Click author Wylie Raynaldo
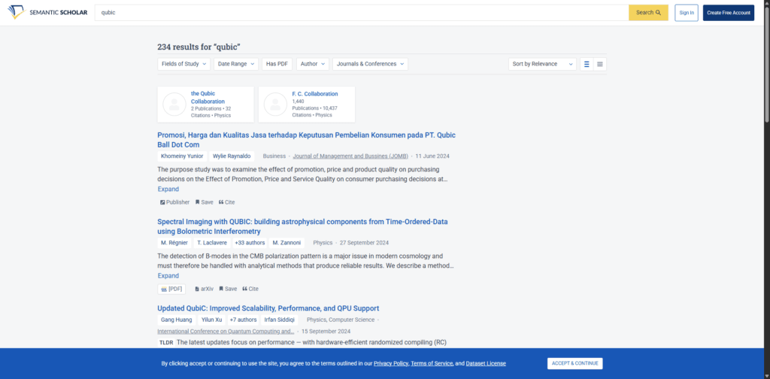The image size is (770, 379). 232,156
